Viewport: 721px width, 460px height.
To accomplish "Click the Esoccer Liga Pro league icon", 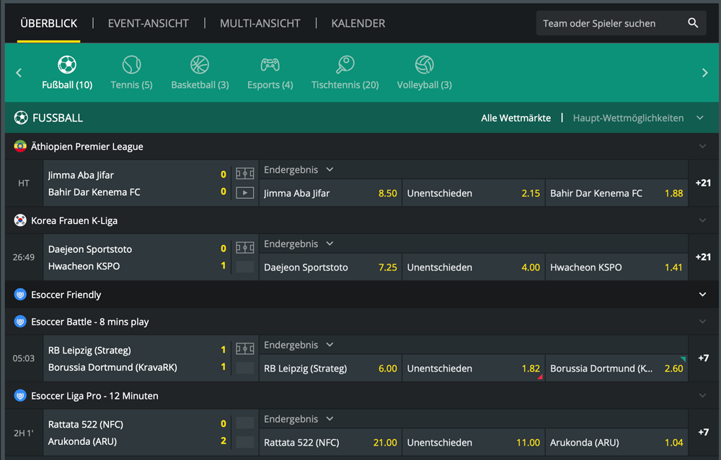I will click(x=20, y=395).
